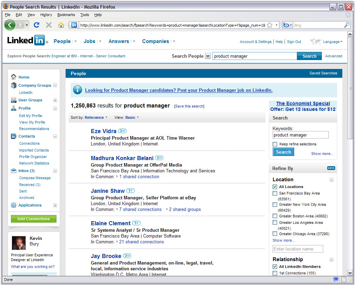The height and width of the screenshot is (286, 356).
Task: Click the blue Search button beside product manager
Action: 309,56
